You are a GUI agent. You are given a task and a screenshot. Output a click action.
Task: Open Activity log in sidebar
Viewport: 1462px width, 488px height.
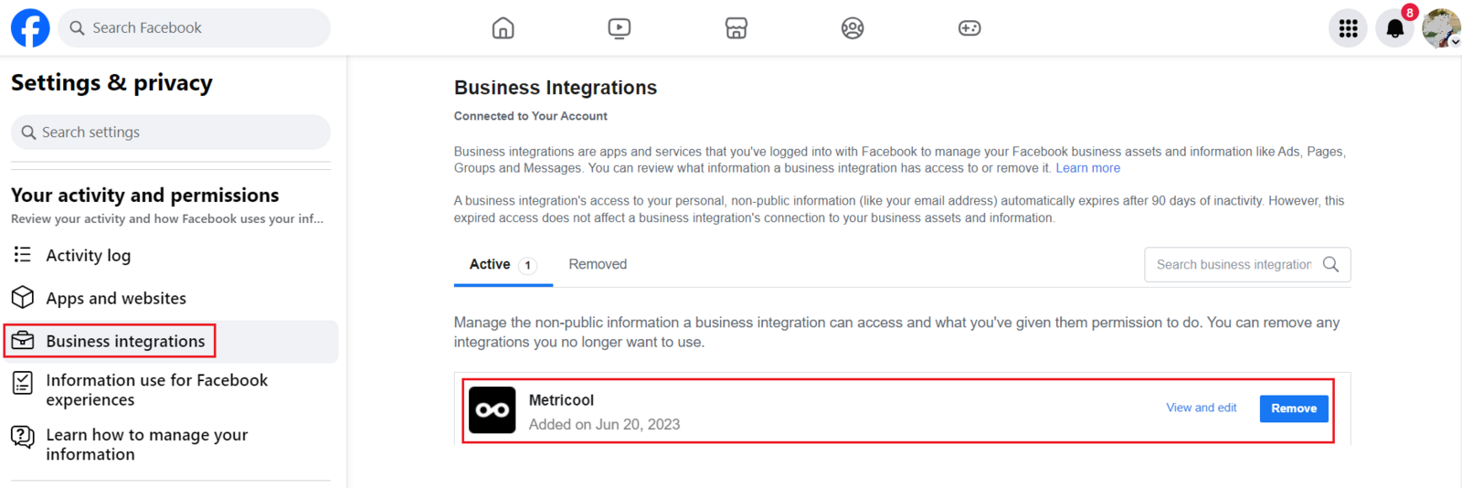point(88,256)
